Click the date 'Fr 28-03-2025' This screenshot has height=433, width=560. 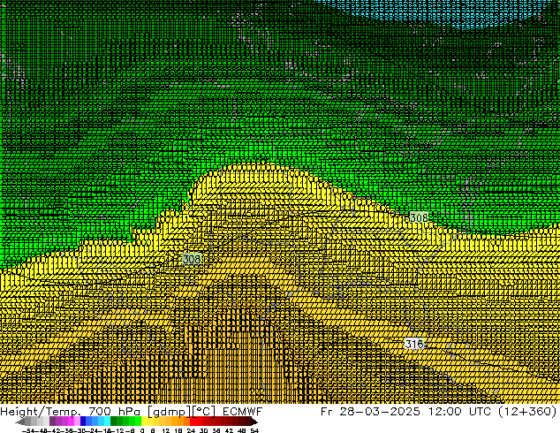click(370, 412)
